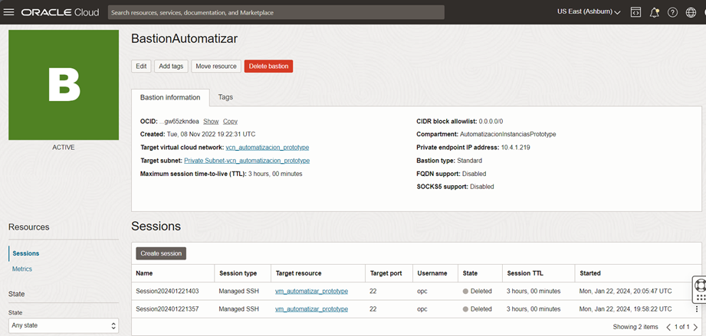Select Sessions in Resources list

coord(25,253)
